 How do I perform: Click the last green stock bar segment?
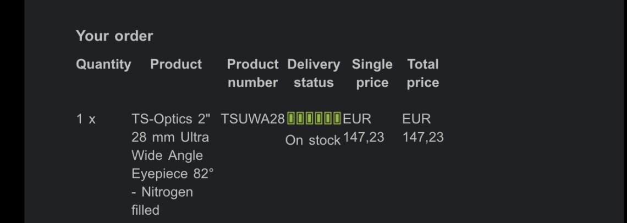click(x=337, y=118)
